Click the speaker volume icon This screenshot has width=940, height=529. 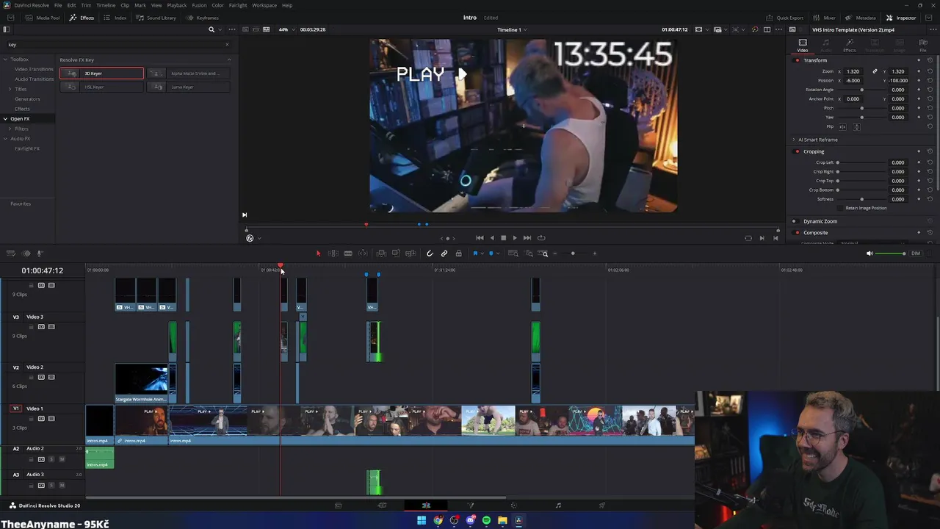[x=869, y=253]
